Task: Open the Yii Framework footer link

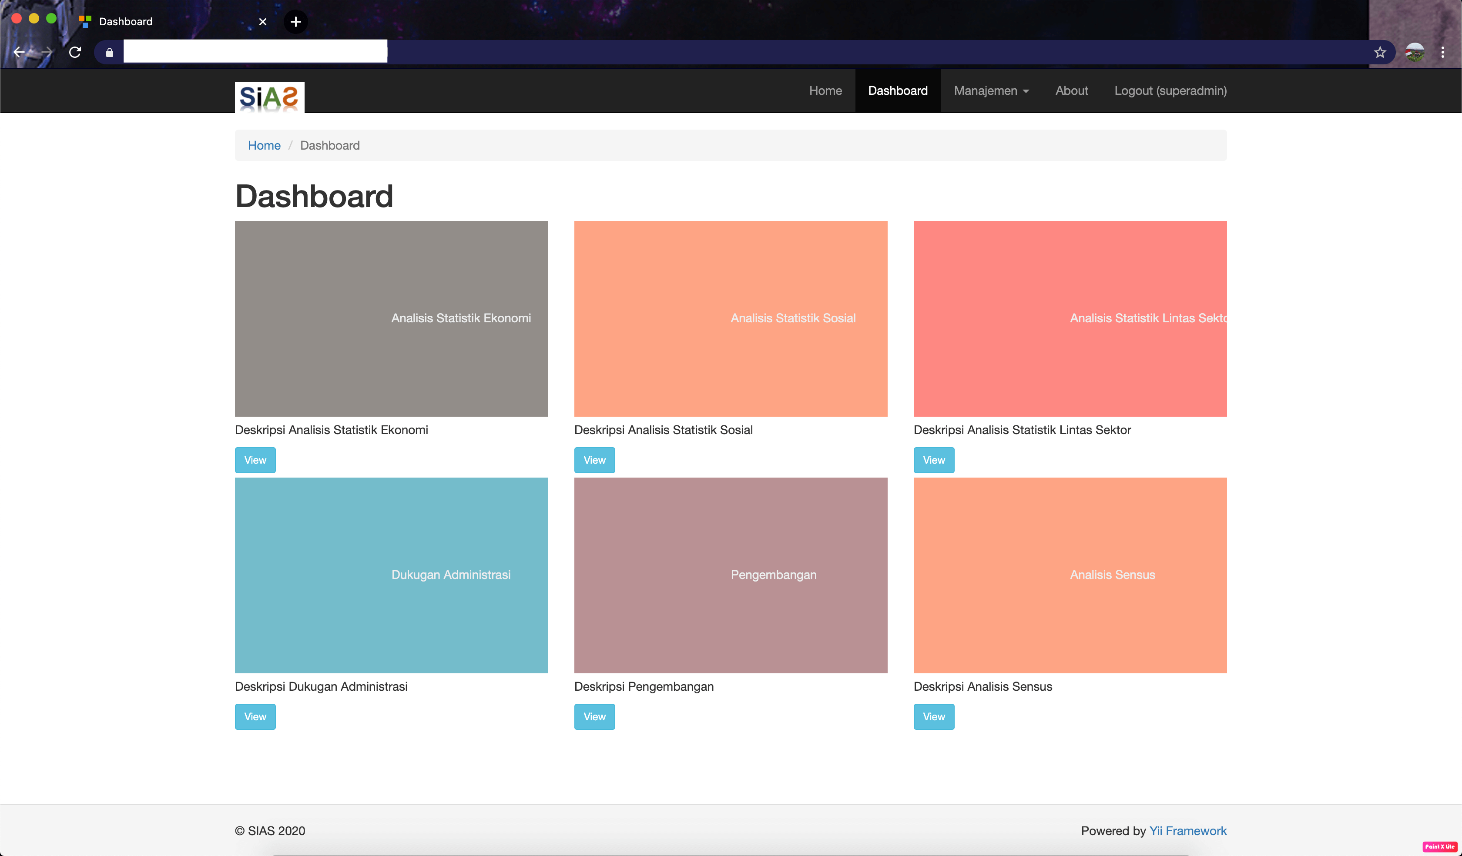Action: click(1187, 831)
